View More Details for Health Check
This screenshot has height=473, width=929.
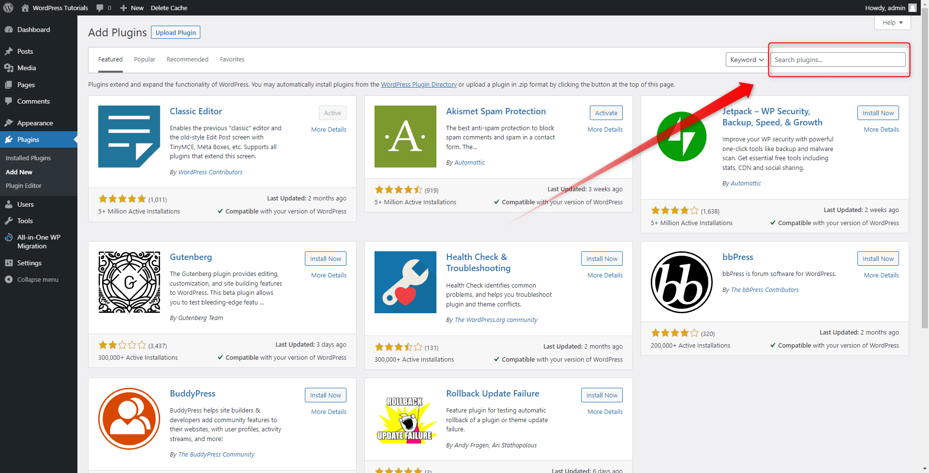point(605,275)
